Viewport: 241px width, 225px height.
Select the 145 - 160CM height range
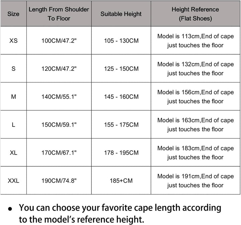[x=121, y=97]
